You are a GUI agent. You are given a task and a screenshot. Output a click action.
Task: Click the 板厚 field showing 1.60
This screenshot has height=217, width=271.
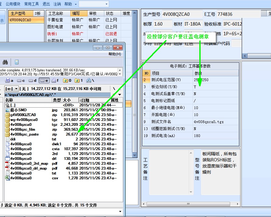(x=163, y=24)
